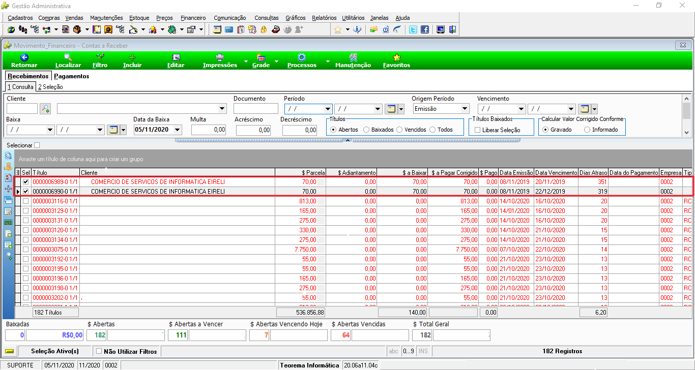Click the Seleção Ativo(s) button
Viewport: 695px width, 370px height.
pyautogui.click(x=55, y=351)
